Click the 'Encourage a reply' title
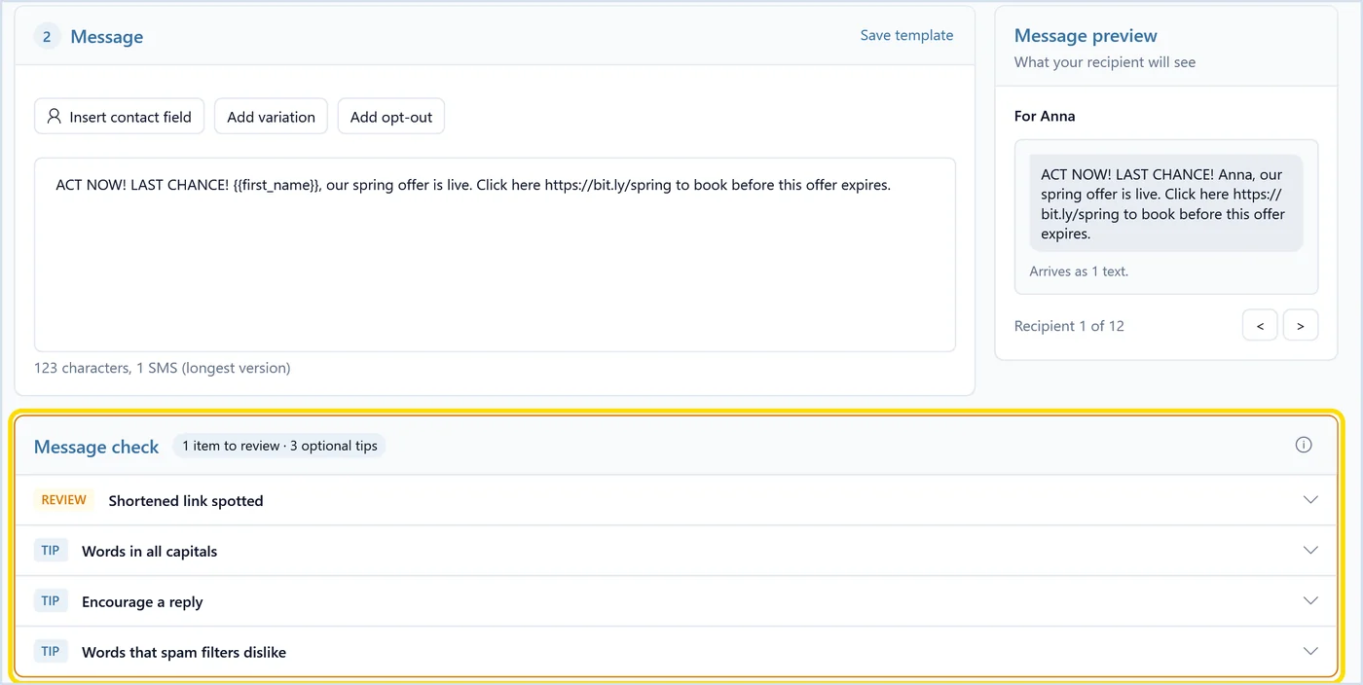1363x685 pixels. [142, 602]
